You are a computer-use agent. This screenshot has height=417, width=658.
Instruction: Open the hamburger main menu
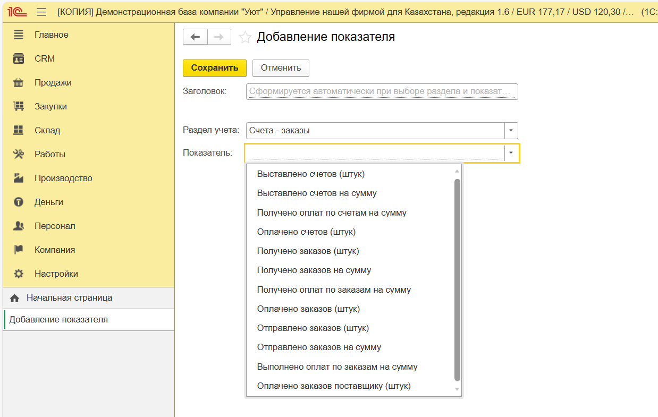click(x=41, y=12)
